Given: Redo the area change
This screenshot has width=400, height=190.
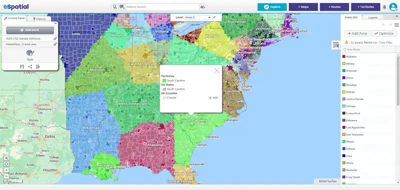Looking at the screenshot, I should [390, 24].
